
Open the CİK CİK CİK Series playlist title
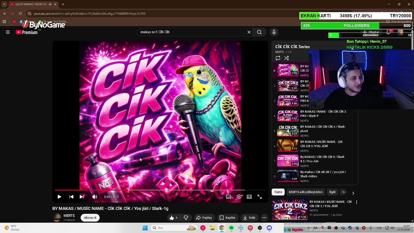click(292, 47)
